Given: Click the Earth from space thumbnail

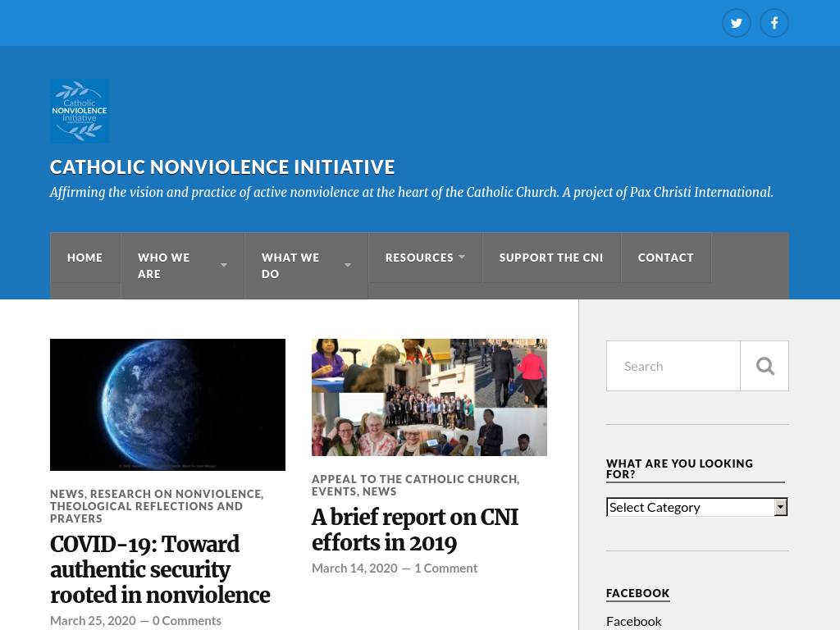Looking at the screenshot, I should [x=167, y=404].
